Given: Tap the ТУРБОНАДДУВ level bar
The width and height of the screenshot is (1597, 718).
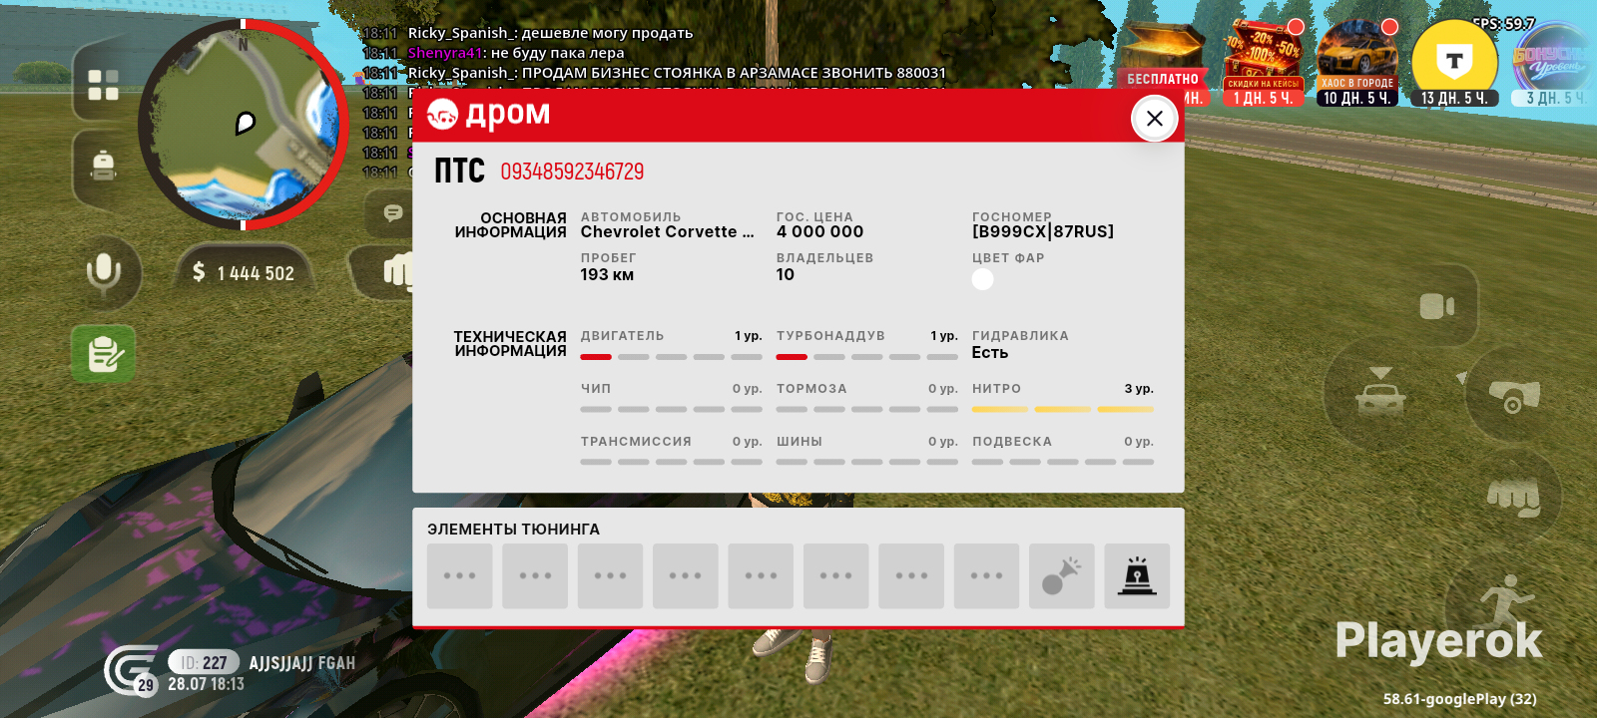Looking at the screenshot, I should pos(866,357).
